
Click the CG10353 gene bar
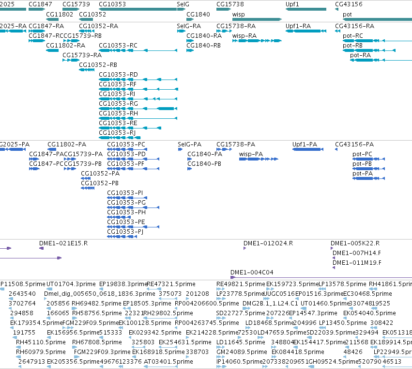tap(137, 9)
